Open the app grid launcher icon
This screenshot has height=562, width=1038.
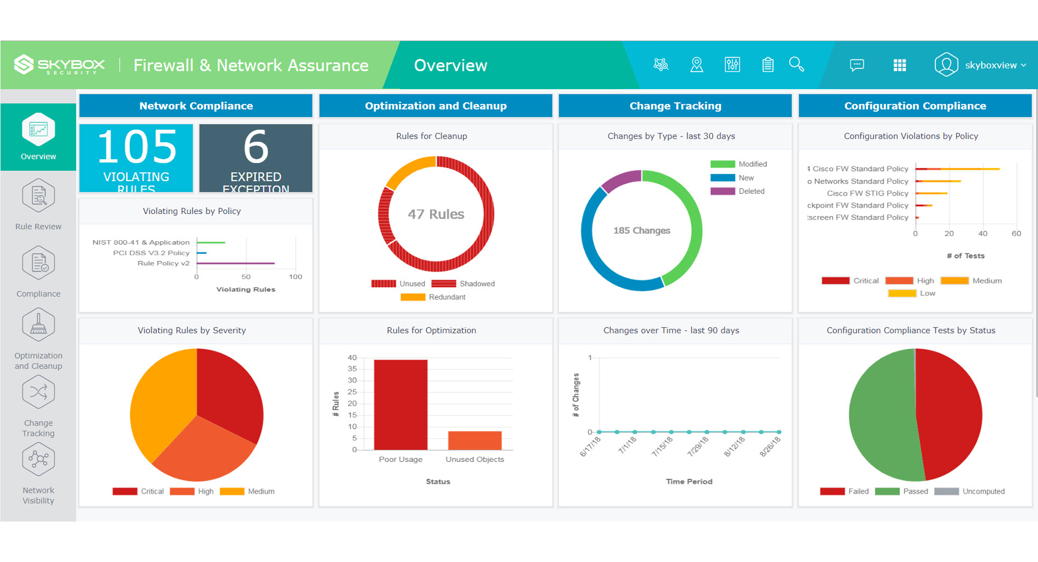[x=899, y=65]
